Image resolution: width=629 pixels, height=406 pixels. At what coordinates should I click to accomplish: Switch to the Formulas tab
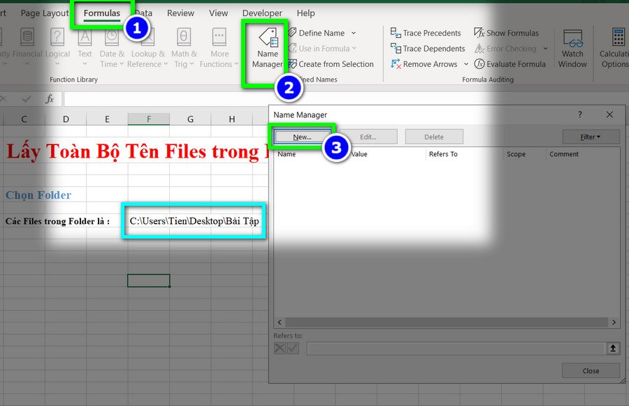tap(102, 13)
